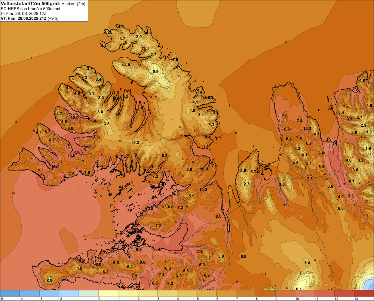Click the 9.1 temperature label
This screenshot has height=301, width=374.
(x=118, y=114)
